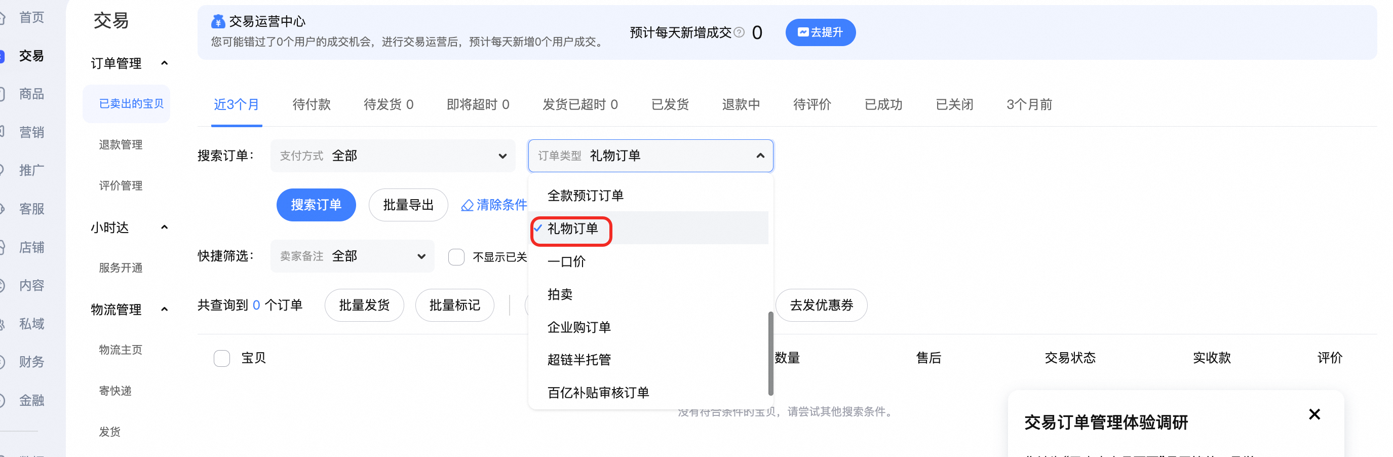Image resolution: width=1393 pixels, height=457 pixels.
Task: Switch to the 3个月前 tab
Action: (x=1029, y=104)
